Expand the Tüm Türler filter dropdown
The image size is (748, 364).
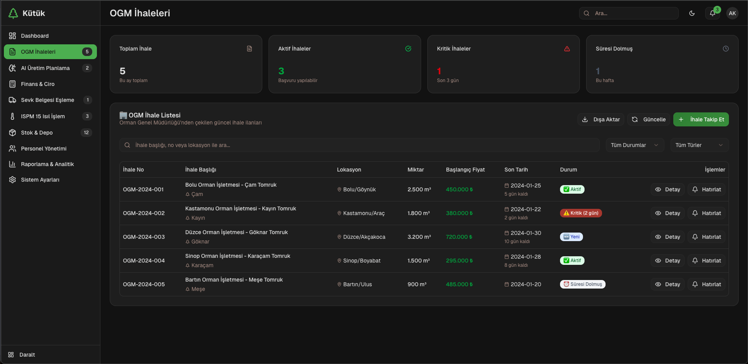tap(699, 145)
